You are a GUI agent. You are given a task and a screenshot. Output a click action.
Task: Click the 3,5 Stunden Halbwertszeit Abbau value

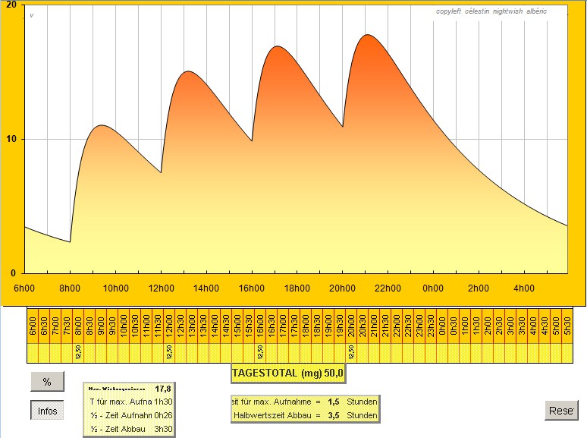click(x=333, y=415)
